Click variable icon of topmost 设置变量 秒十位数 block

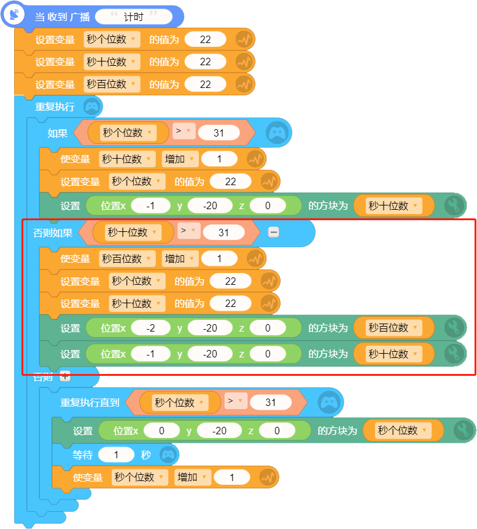244,62
